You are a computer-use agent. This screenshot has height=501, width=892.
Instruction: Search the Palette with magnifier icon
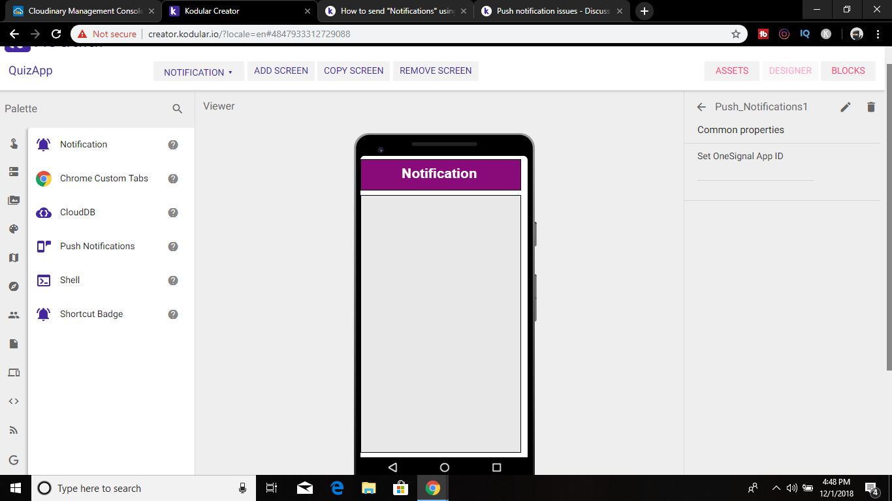177,109
